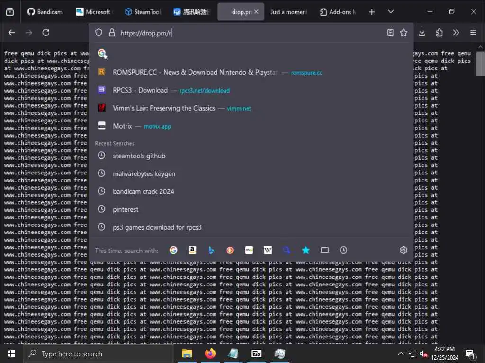485x363 pixels.
Task: Select recent search ps3 games download for rpcs3
Action: [251, 227]
